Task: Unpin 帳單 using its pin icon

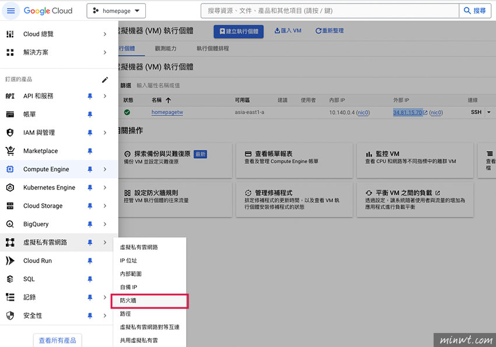Action: click(x=90, y=114)
